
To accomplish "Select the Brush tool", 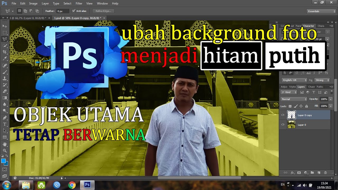I will (5, 72).
